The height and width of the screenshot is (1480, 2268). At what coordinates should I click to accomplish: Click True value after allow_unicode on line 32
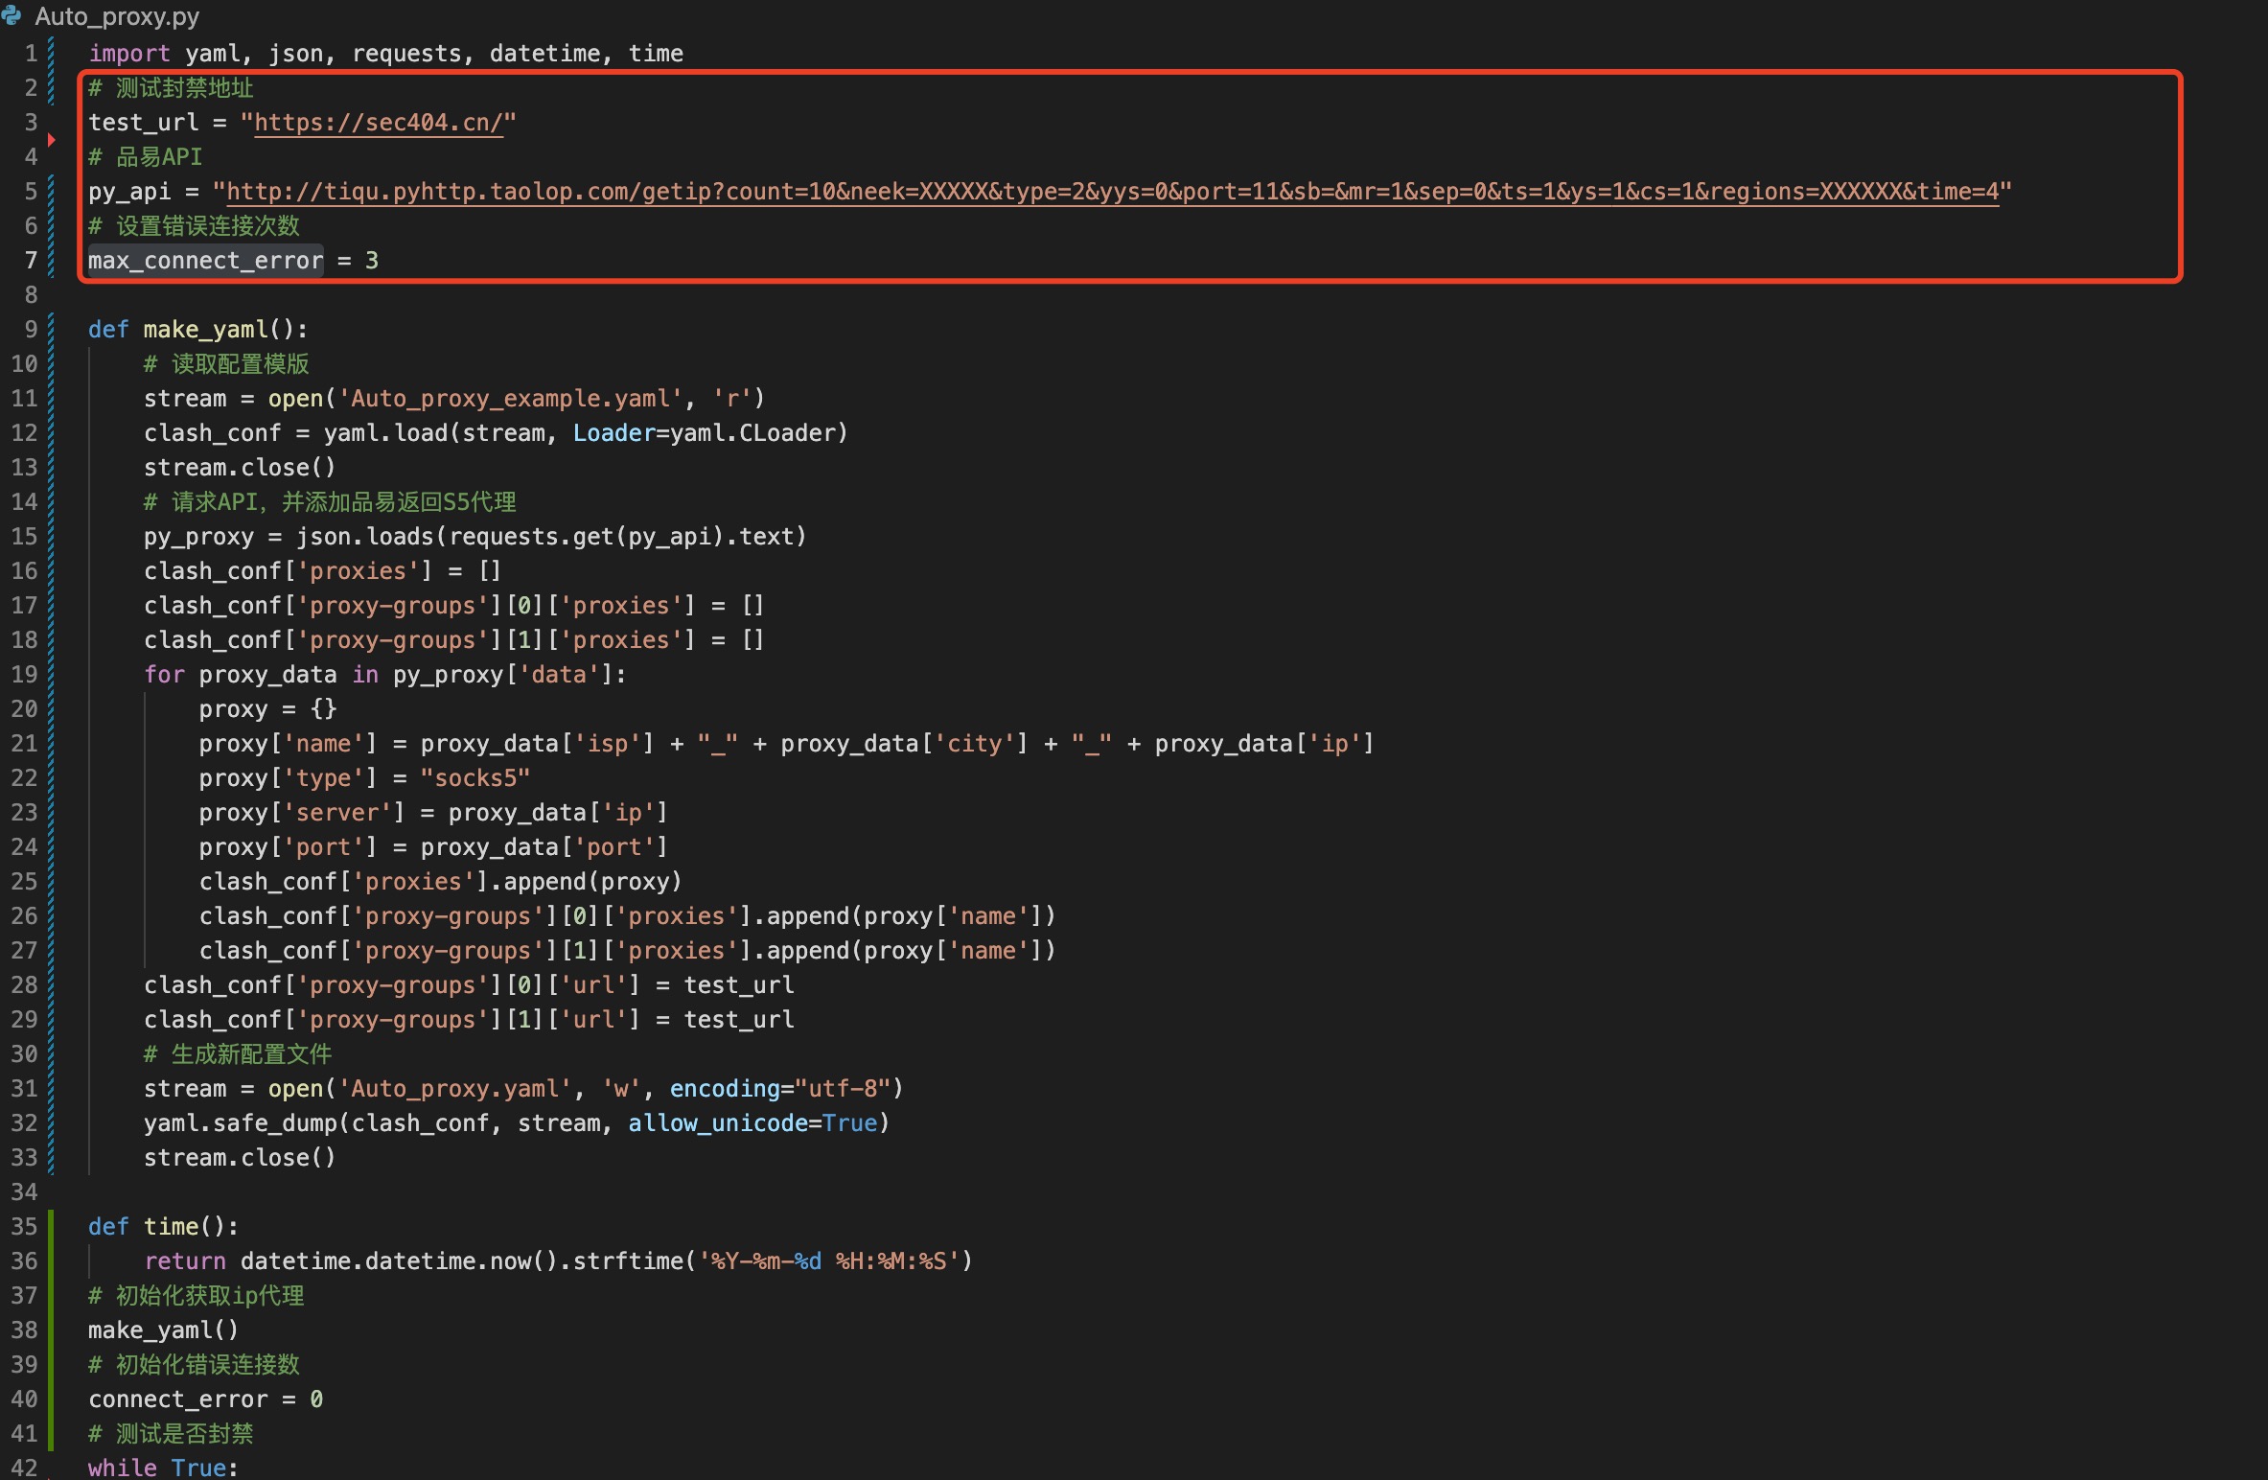point(849,1123)
